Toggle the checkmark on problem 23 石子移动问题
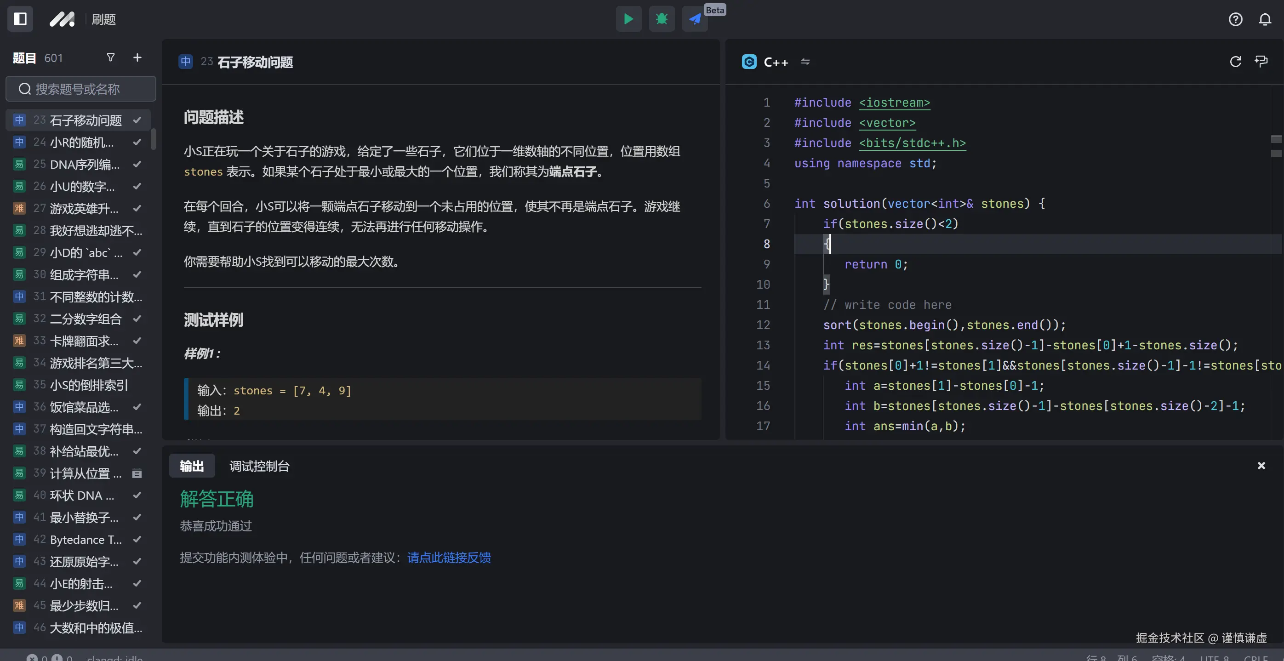Image resolution: width=1284 pixels, height=661 pixels. tap(137, 120)
